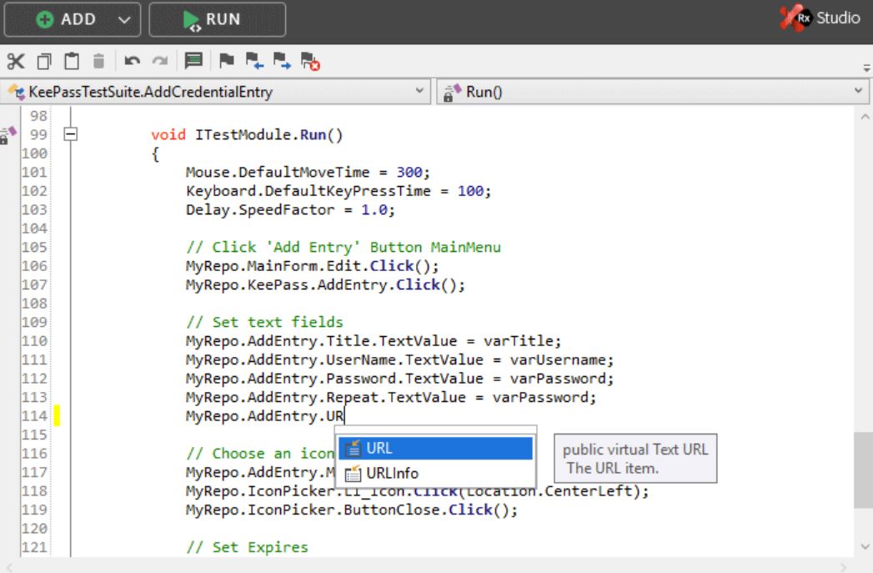Screen dimensions: 873x573
Task: Undo the last edit
Action: pyautogui.click(x=132, y=61)
